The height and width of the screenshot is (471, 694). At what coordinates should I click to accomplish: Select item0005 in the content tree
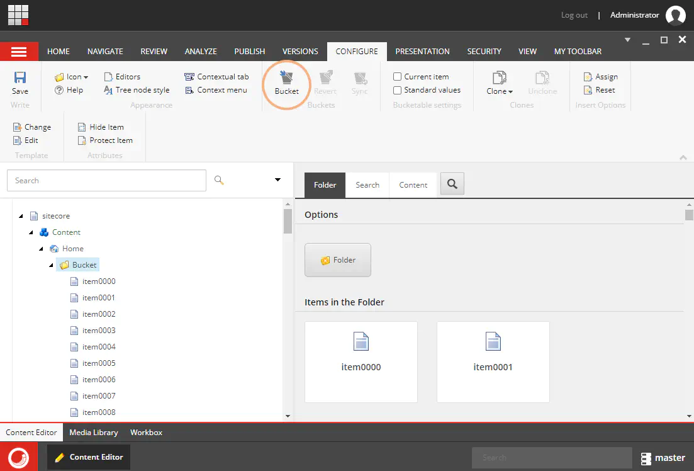[x=93, y=363]
